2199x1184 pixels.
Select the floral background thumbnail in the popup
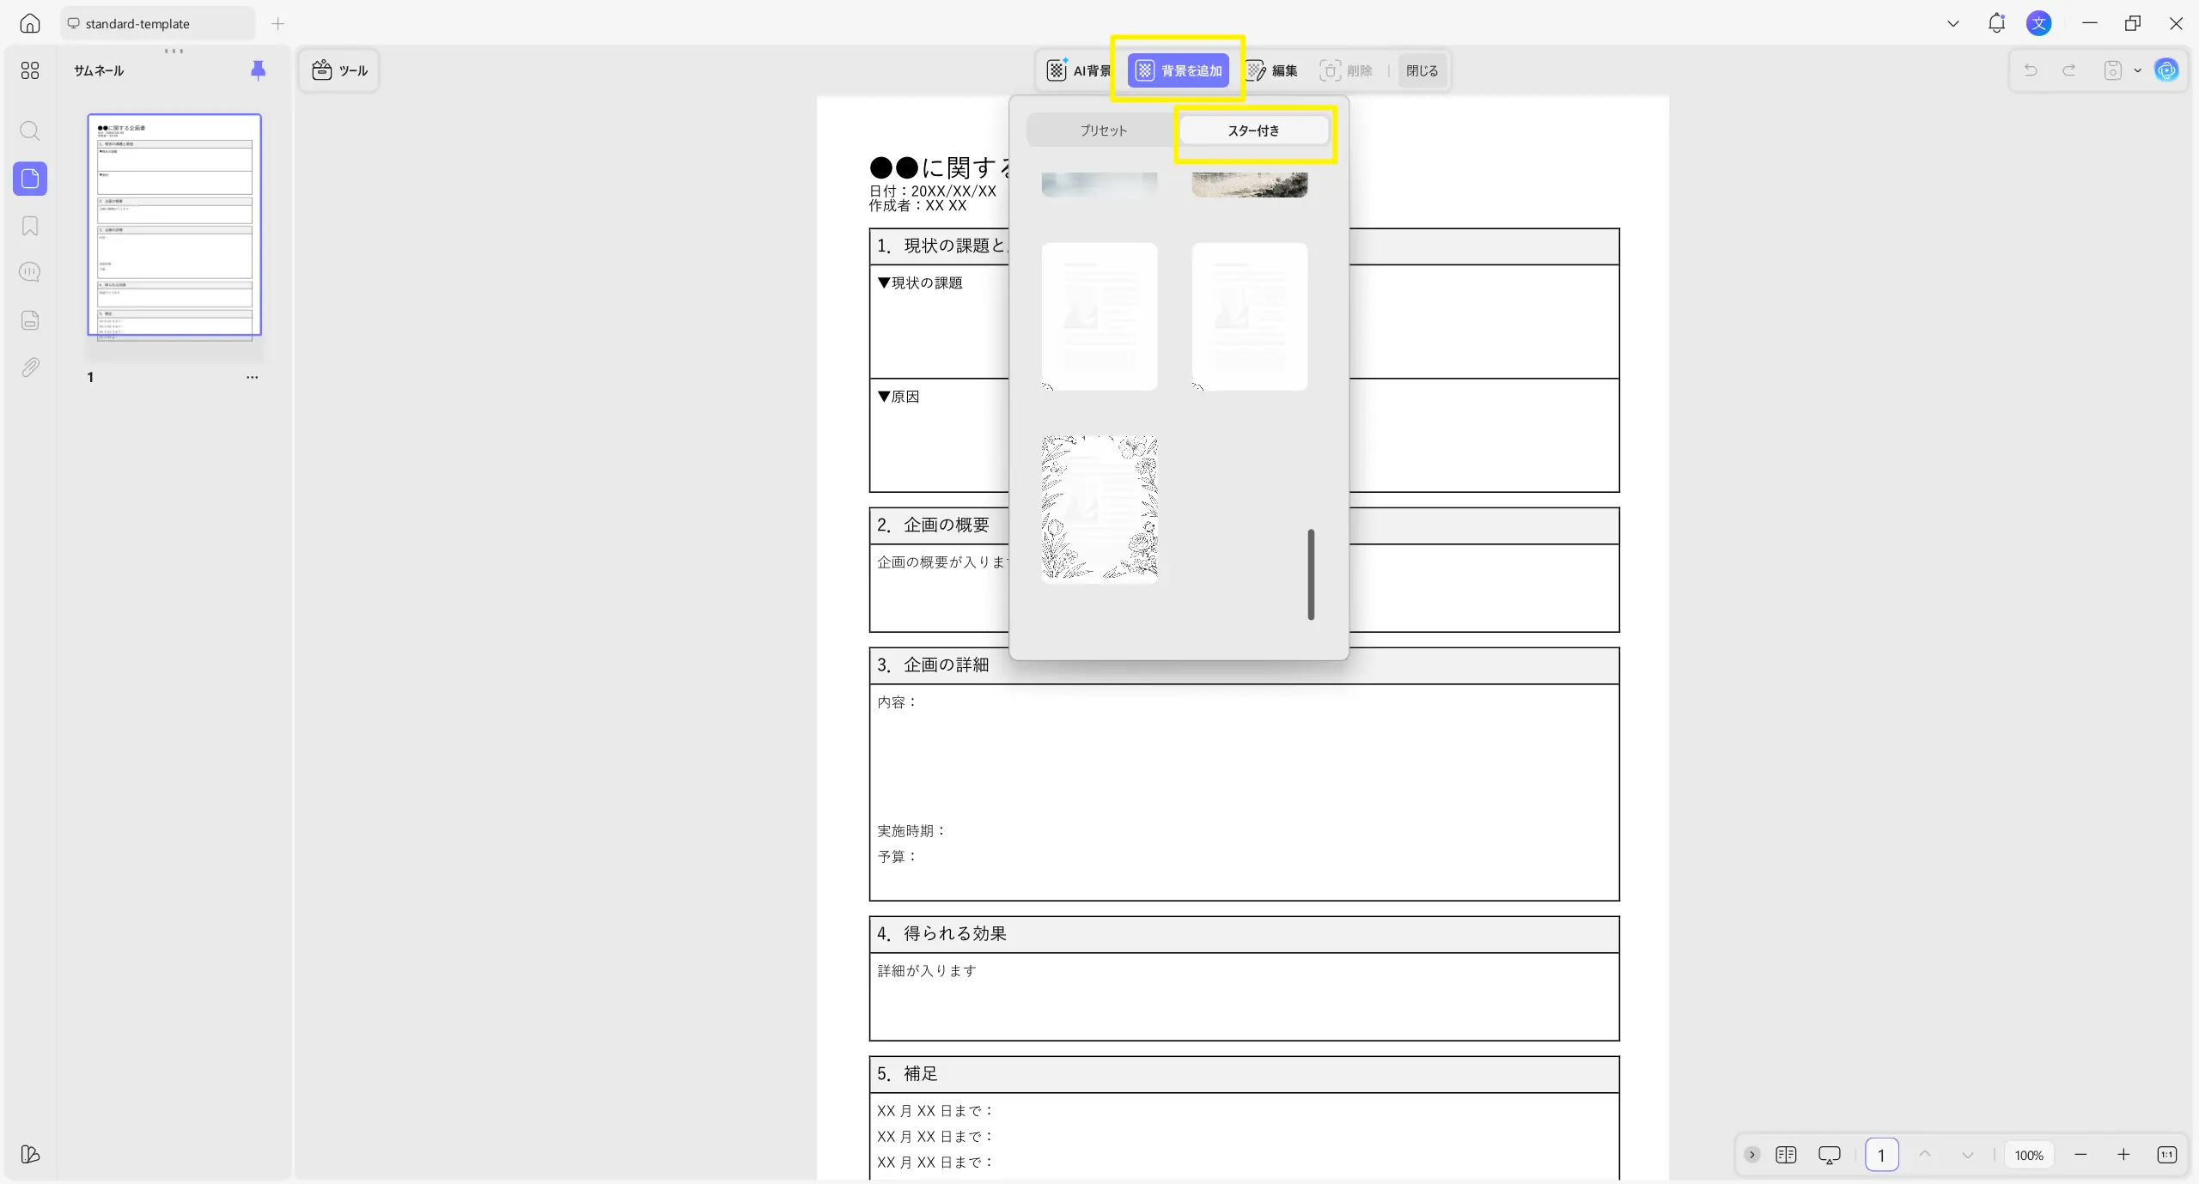pos(1099,507)
